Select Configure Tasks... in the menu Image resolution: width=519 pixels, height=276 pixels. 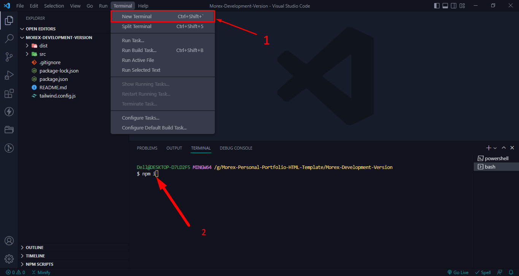(x=163, y=118)
